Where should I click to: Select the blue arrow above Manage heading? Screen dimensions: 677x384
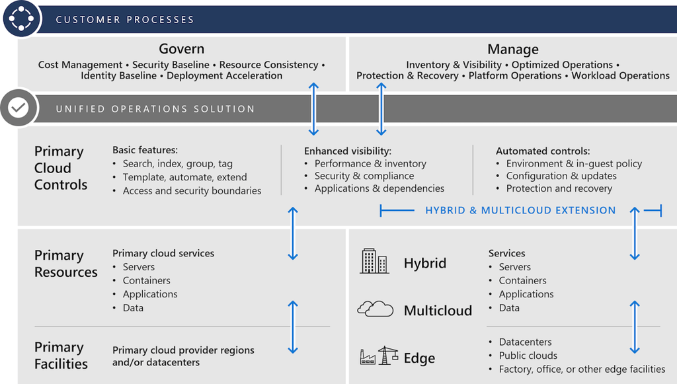click(381, 109)
